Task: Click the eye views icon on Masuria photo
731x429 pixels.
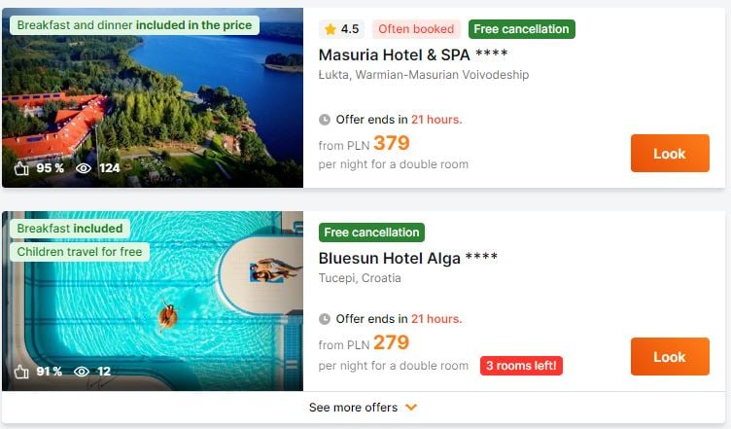Action: click(84, 168)
